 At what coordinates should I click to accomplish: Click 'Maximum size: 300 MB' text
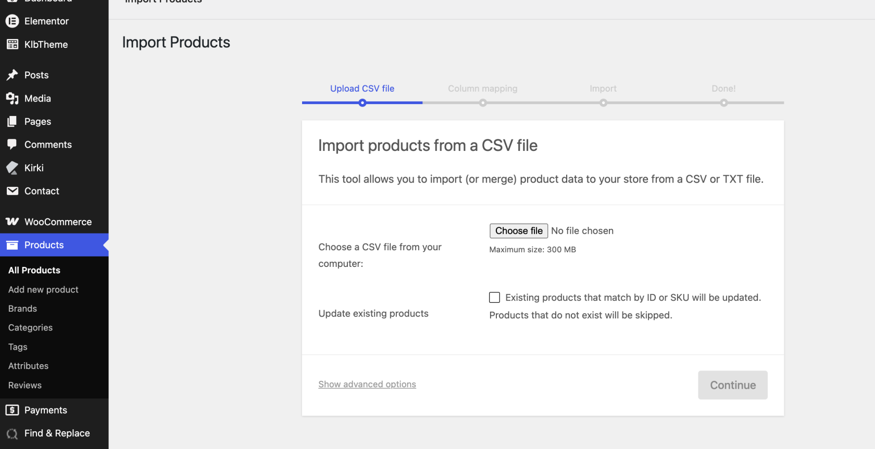click(532, 250)
